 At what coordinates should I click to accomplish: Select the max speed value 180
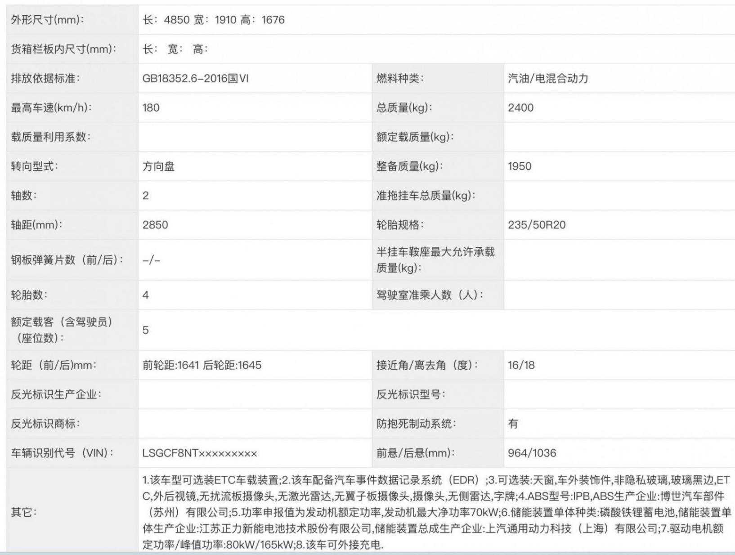point(151,107)
